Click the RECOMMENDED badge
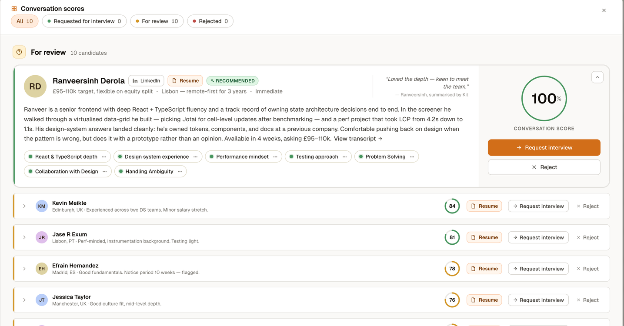 click(232, 80)
